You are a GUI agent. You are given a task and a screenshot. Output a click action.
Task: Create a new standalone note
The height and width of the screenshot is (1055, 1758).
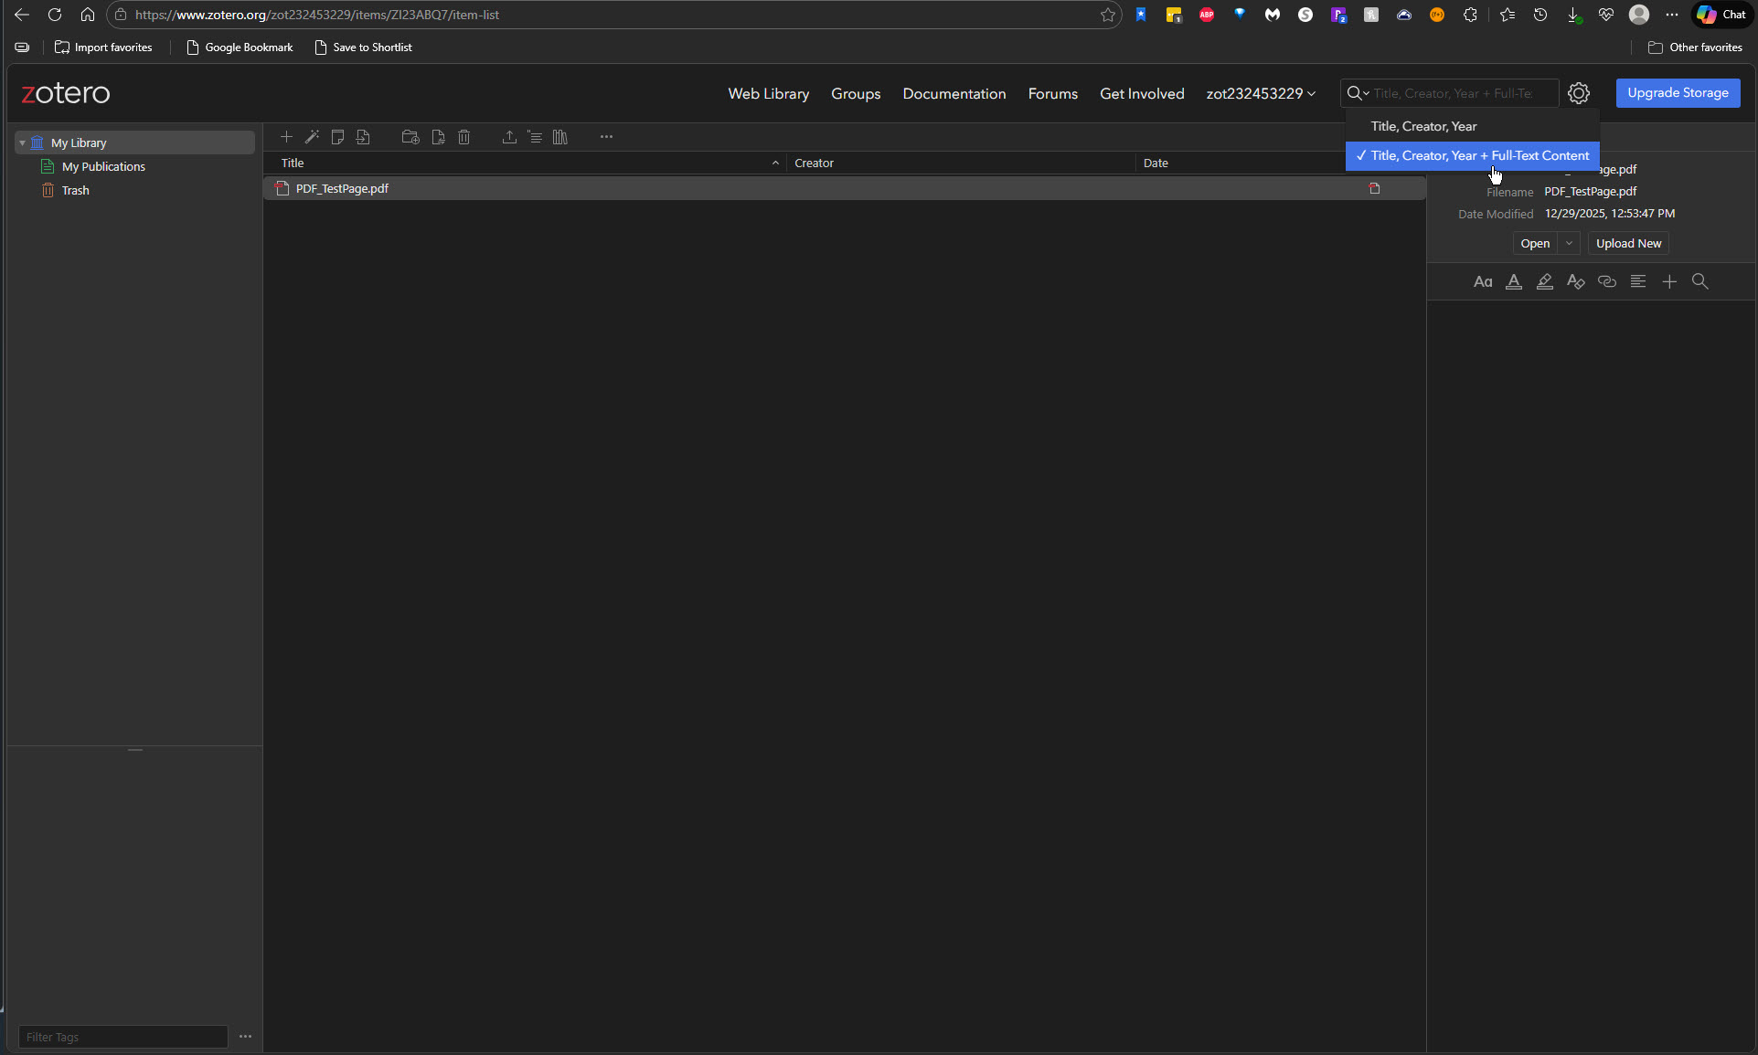[x=337, y=137]
